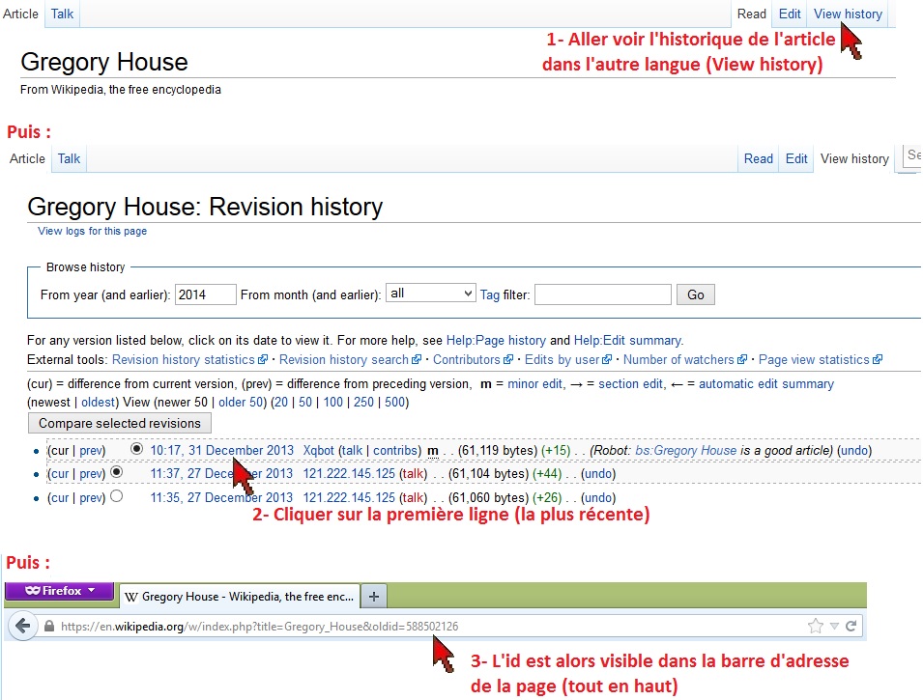This screenshot has width=923, height=700.
Task: Select the radio button for the 11:37 revision
Action: pos(117,472)
